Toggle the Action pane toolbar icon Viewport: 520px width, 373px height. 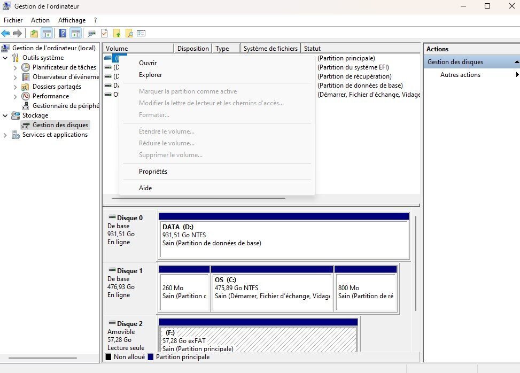(x=75, y=34)
